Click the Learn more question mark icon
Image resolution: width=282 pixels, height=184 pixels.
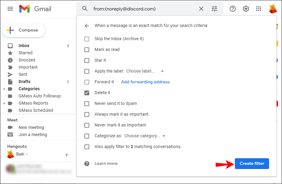pyautogui.click(x=87, y=164)
